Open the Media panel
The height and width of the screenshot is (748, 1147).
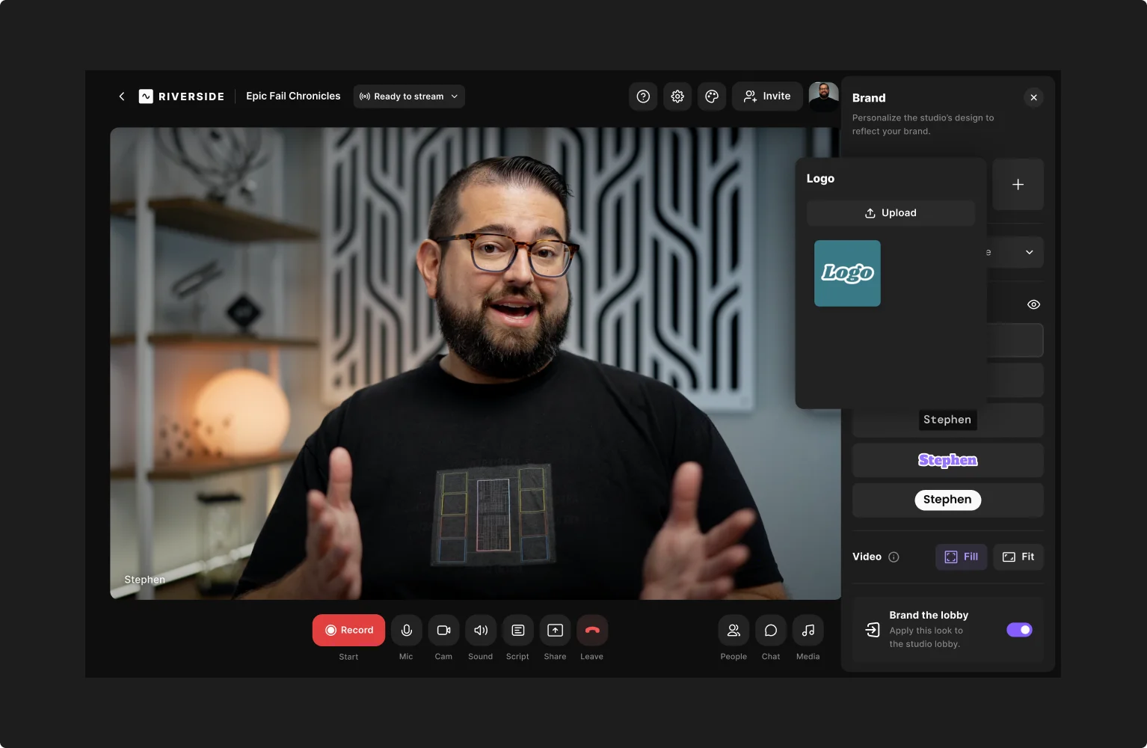808,630
